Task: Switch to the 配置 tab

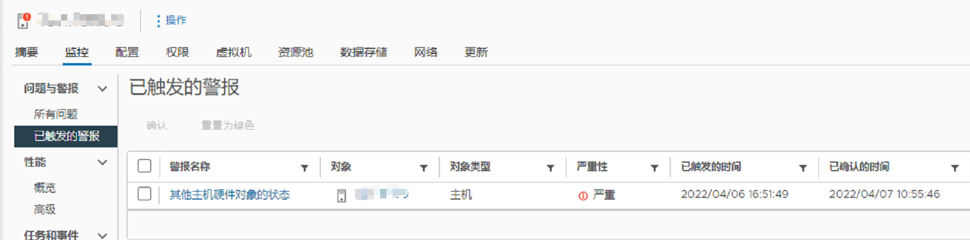Action: [127, 52]
